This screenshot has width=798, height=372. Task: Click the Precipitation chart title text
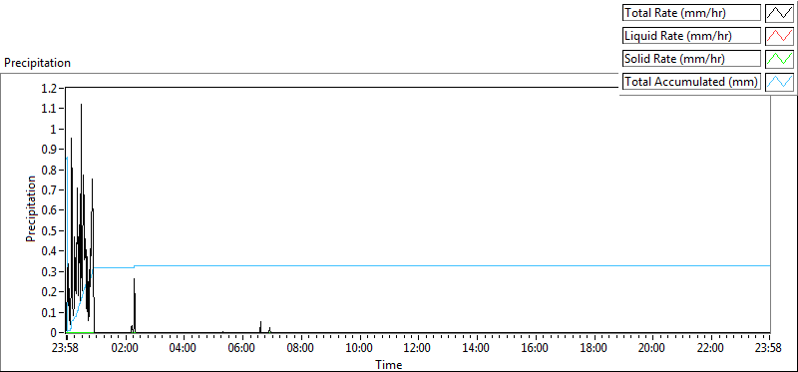tap(37, 63)
